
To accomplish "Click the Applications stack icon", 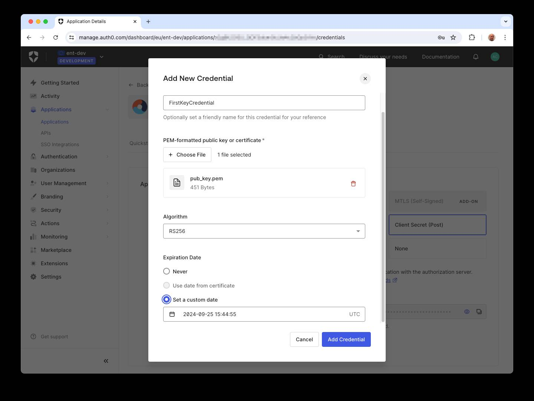I will click(x=33, y=109).
